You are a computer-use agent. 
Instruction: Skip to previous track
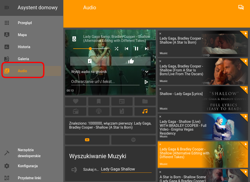pyautogui.click(x=127, y=49)
